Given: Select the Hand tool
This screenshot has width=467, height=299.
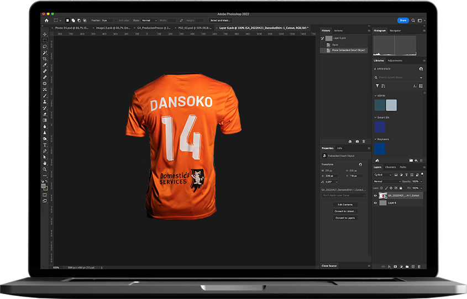Looking at the screenshot, I should (45, 163).
